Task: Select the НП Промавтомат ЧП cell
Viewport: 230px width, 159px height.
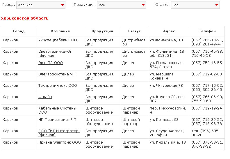Action: [60, 121]
